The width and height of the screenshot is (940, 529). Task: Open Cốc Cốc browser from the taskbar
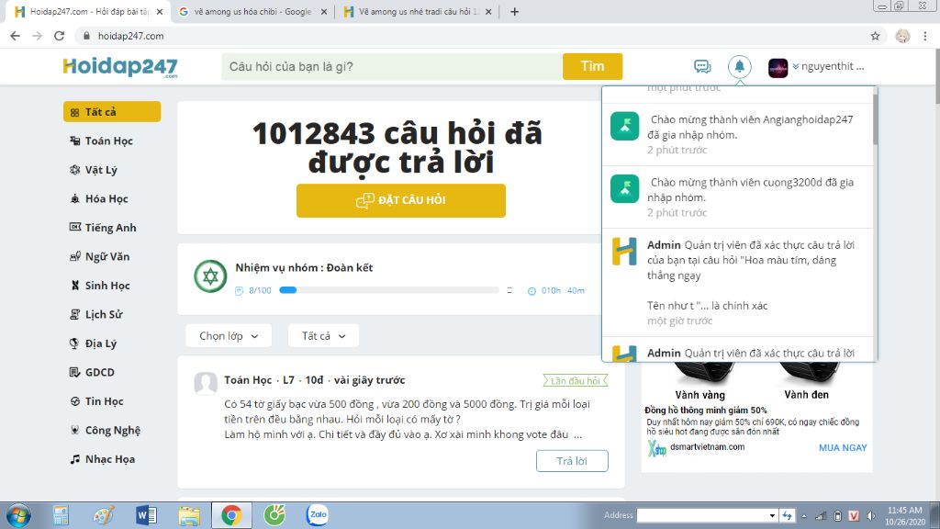click(274, 514)
